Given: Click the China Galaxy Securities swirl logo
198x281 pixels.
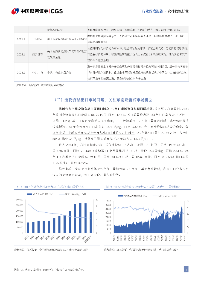Looking at the screenshot, I should tap(15, 11).
